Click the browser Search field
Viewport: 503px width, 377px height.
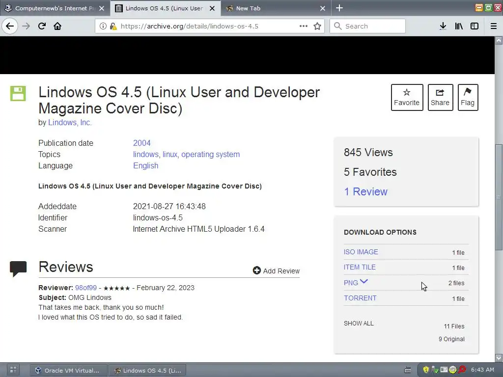click(367, 26)
